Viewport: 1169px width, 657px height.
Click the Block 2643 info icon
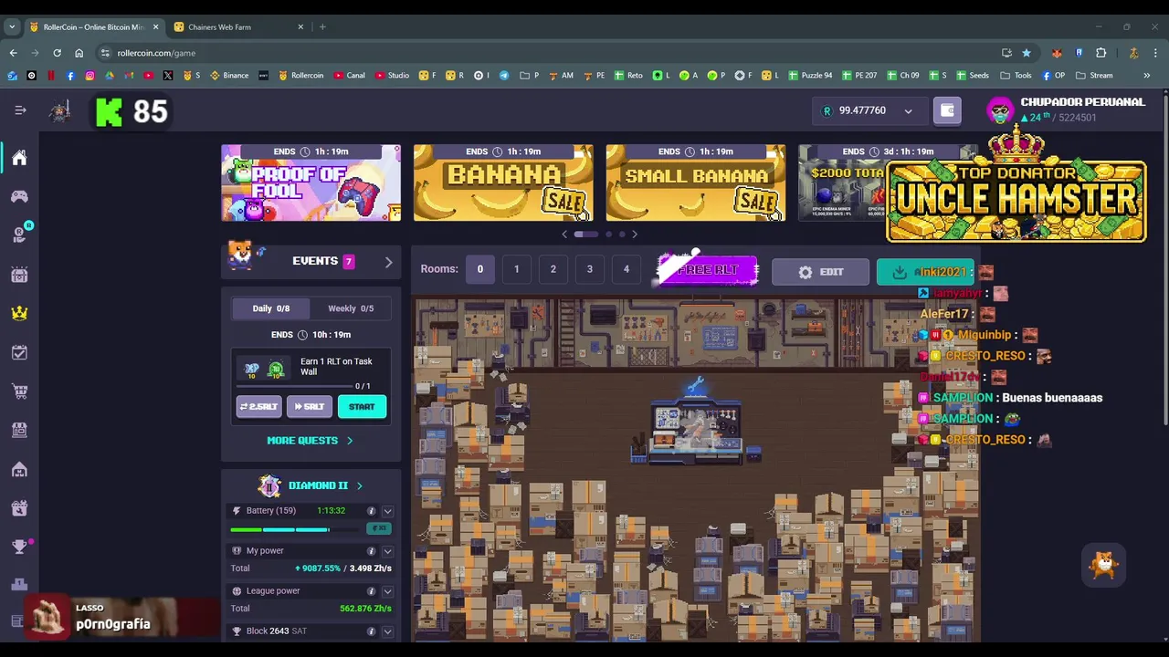[x=371, y=631]
